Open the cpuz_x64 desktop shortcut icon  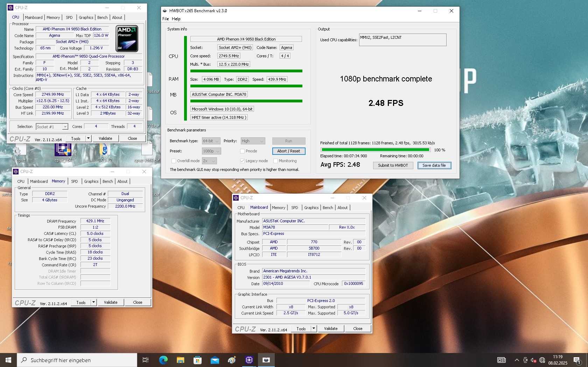(63, 150)
